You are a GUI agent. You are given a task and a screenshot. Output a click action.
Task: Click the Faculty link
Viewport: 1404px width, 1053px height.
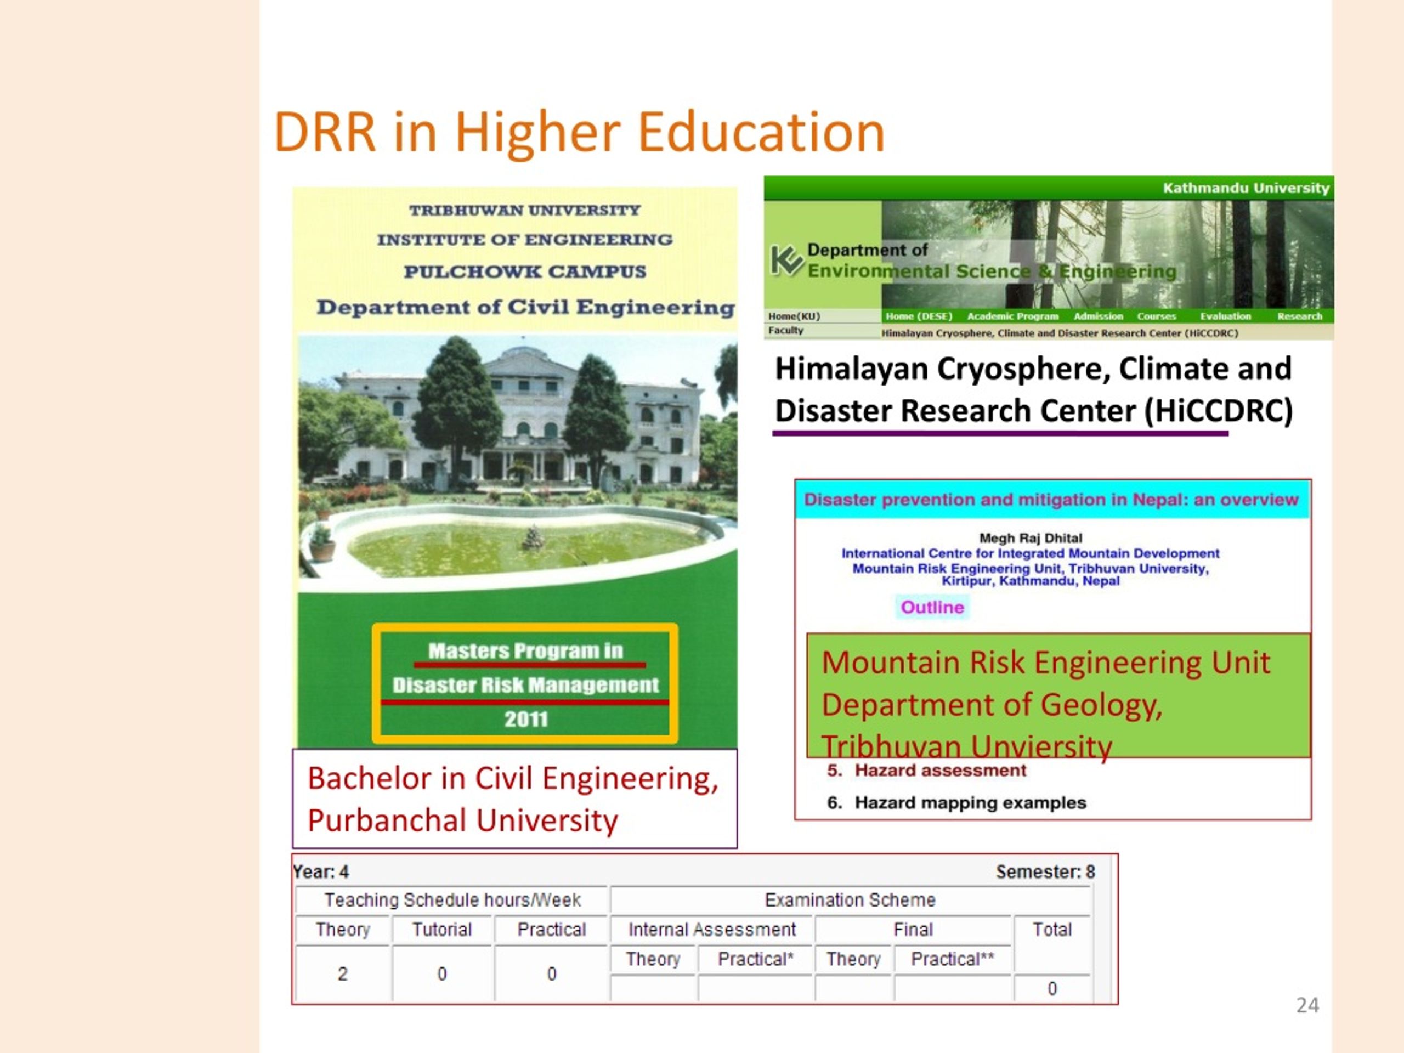(786, 331)
